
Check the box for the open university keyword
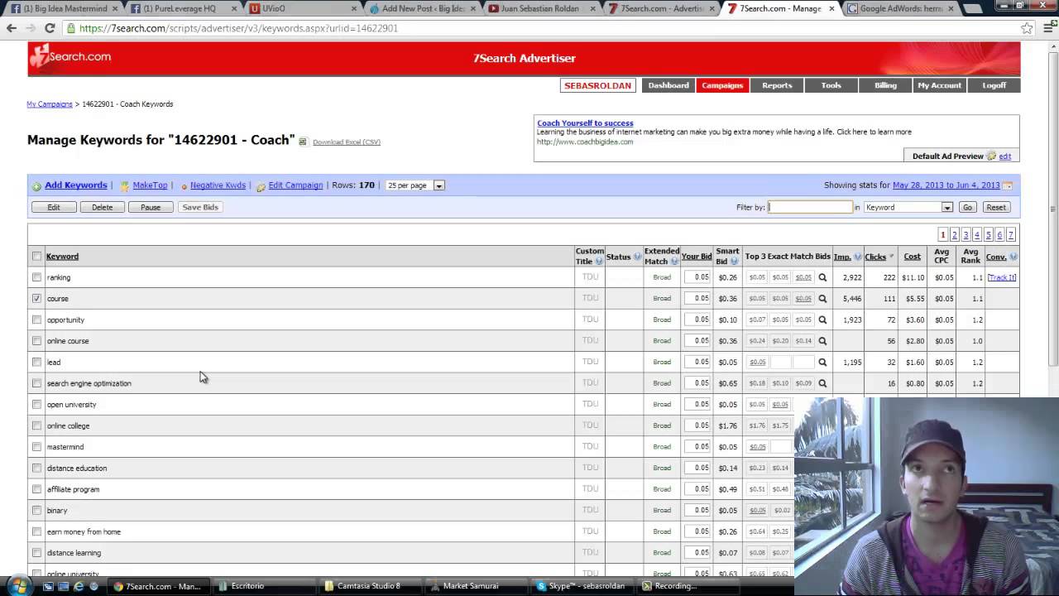(x=36, y=404)
